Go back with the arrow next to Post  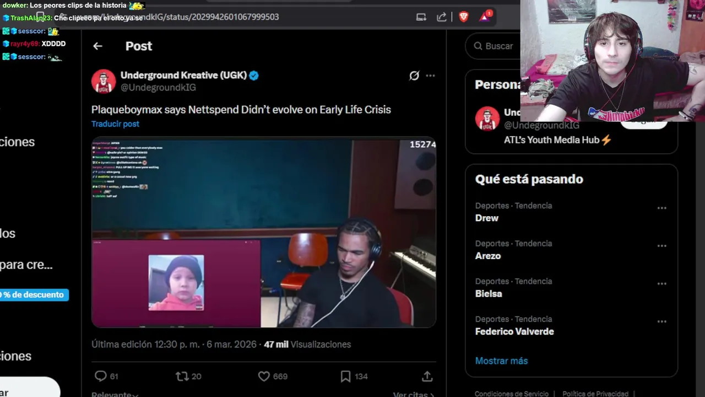97,46
